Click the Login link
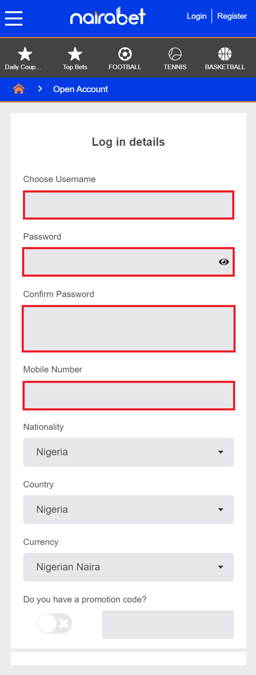Viewport: 256px width, 675px height. (x=196, y=16)
